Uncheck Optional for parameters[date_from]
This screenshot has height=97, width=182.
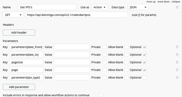point(144,47)
